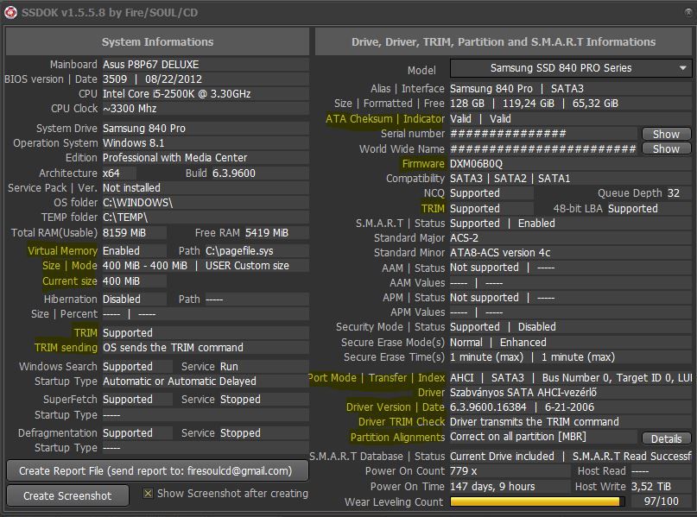Screen dimensions: 697x517
Task: Open Partition Alignments Details
Action: tap(666, 438)
